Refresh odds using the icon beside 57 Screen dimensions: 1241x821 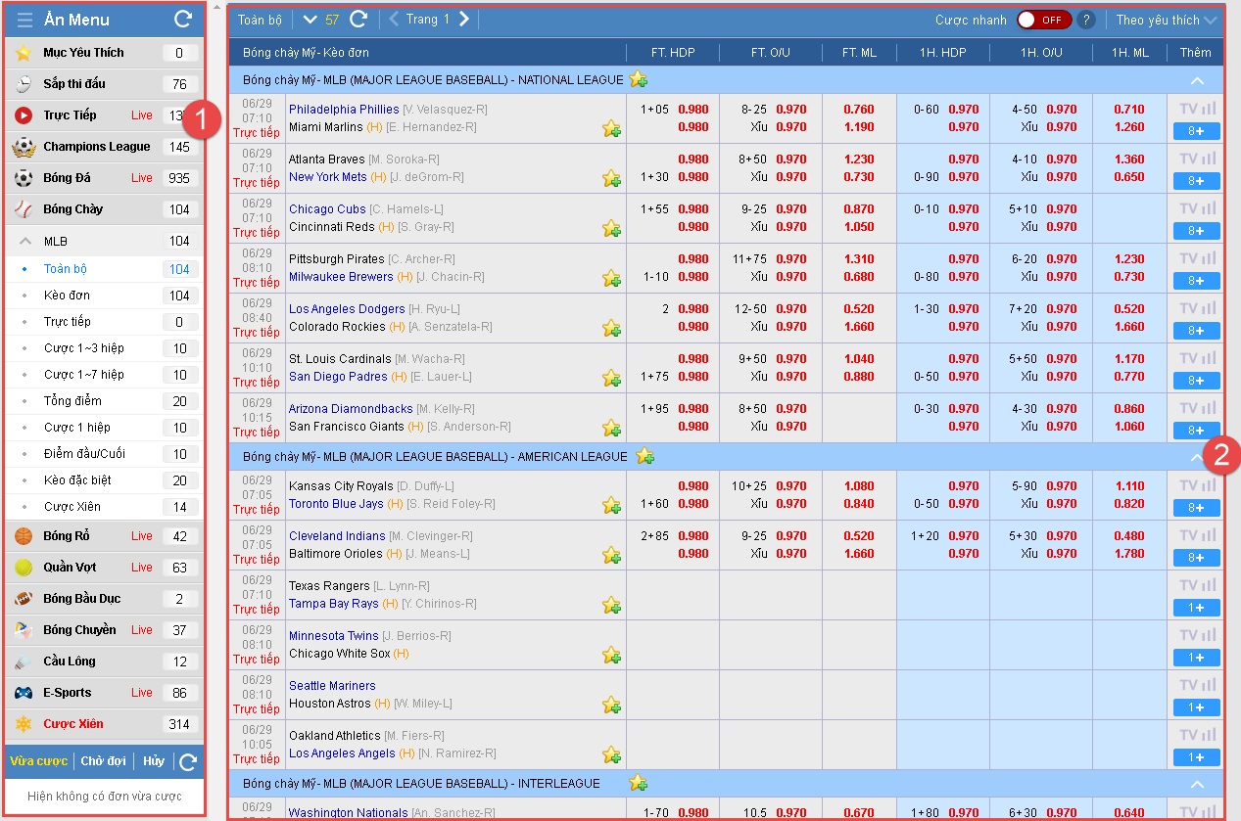point(358,20)
